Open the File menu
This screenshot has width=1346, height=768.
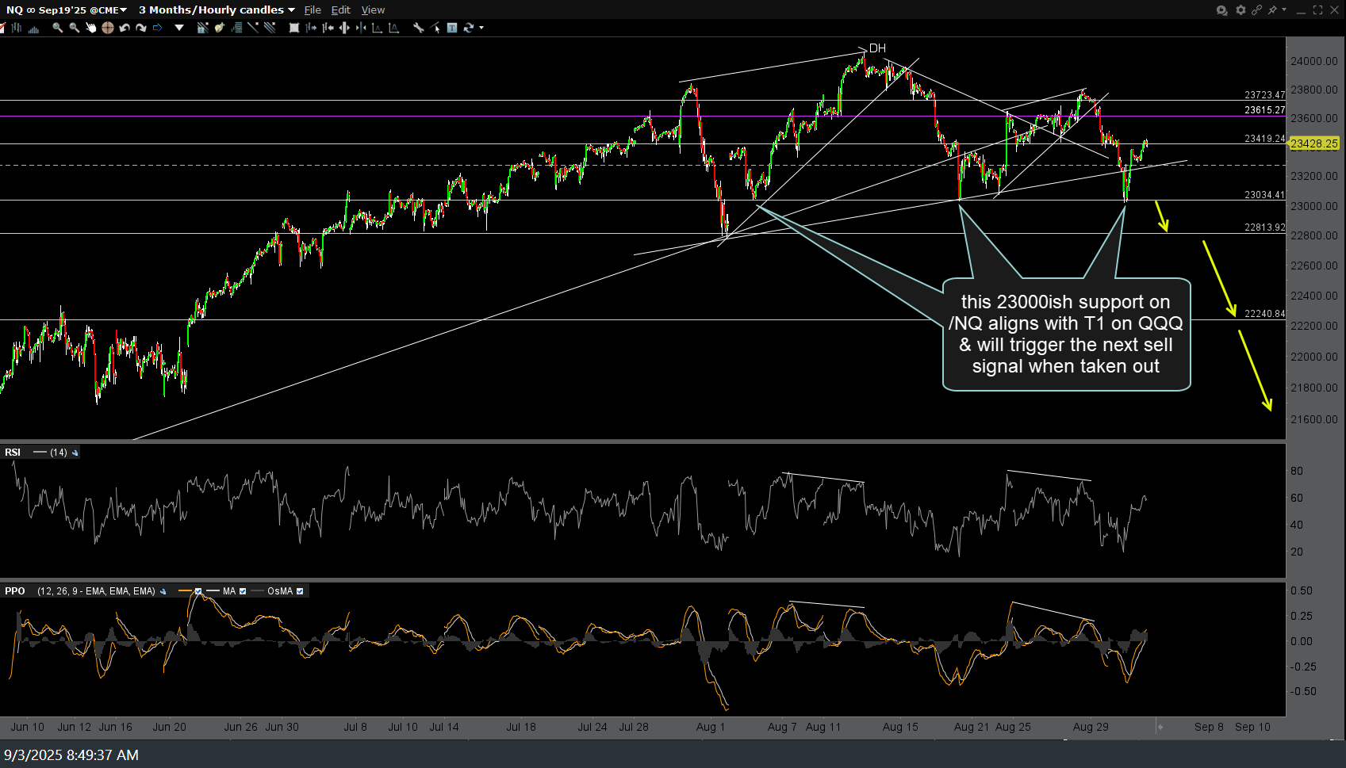pyautogui.click(x=313, y=10)
